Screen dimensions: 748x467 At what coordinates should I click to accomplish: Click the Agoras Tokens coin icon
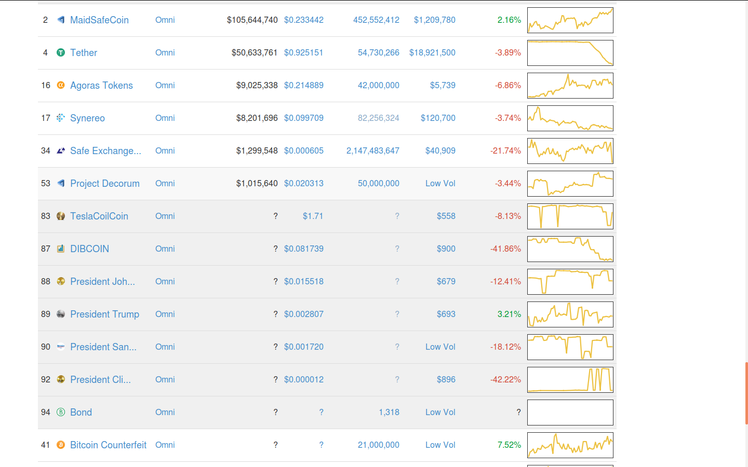61,85
